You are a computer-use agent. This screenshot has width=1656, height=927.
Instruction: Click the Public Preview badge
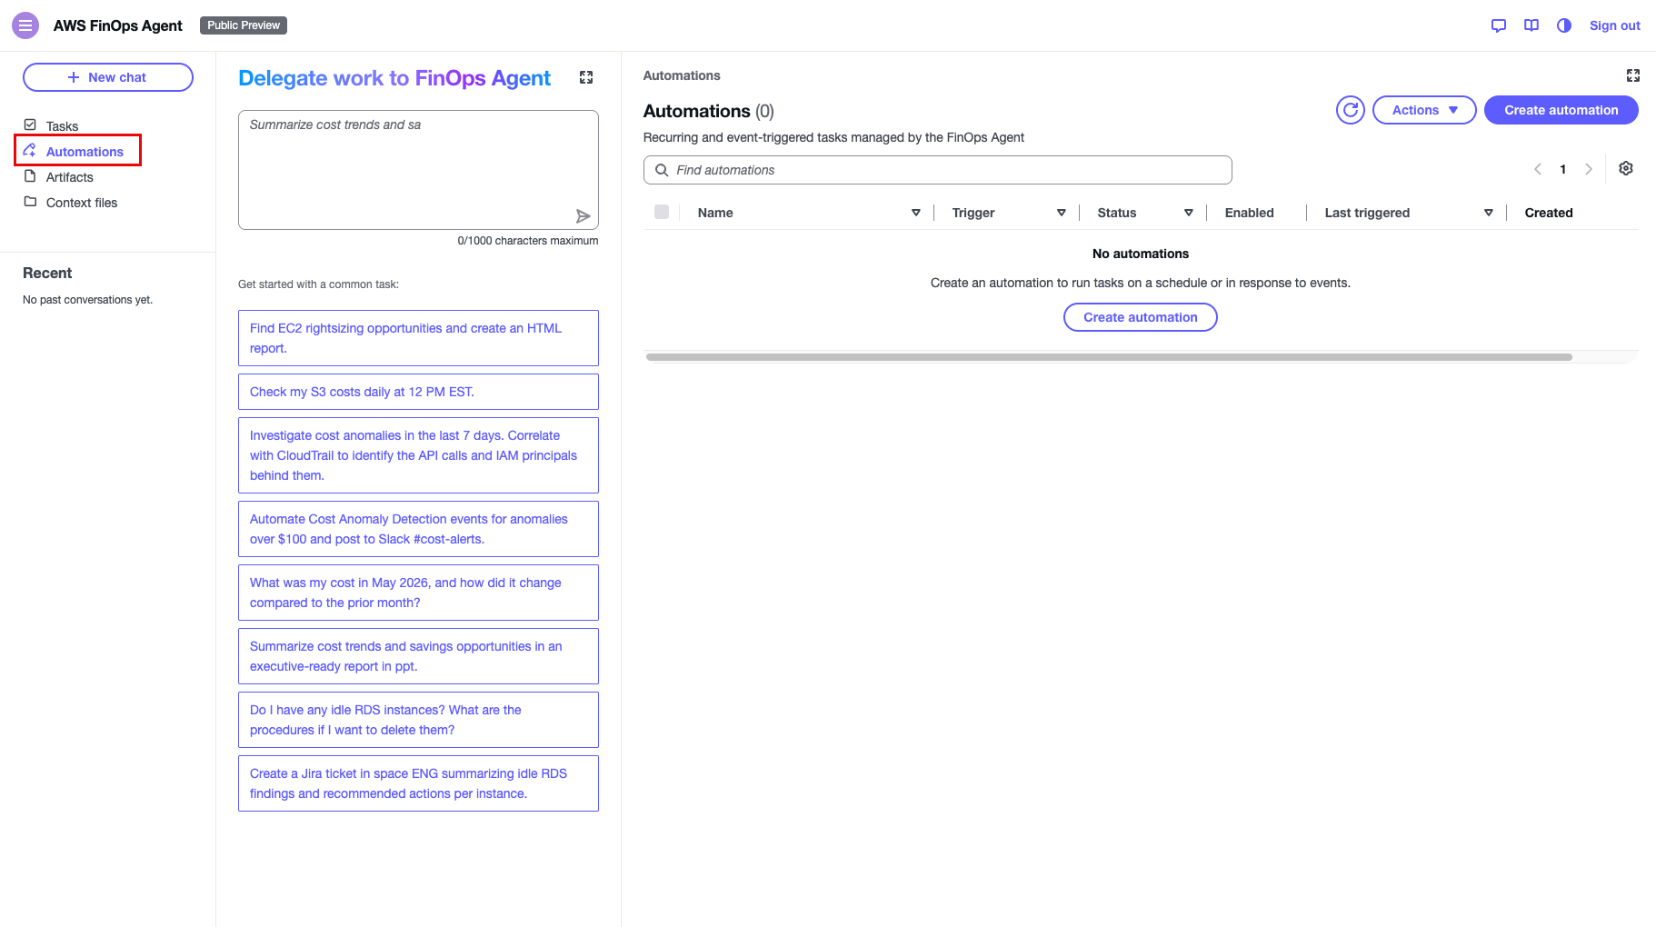[244, 25]
